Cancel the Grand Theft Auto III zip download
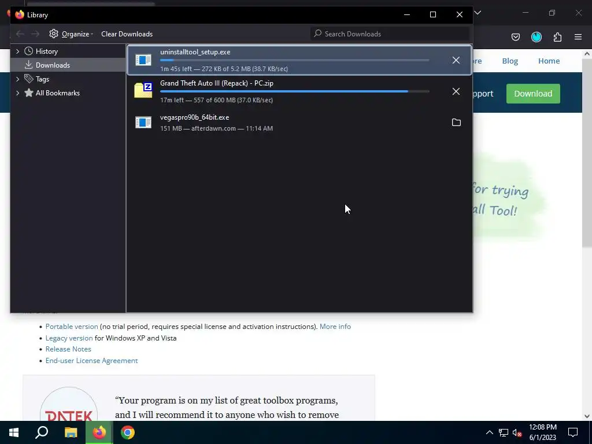This screenshot has width=592, height=444. coord(456,91)
